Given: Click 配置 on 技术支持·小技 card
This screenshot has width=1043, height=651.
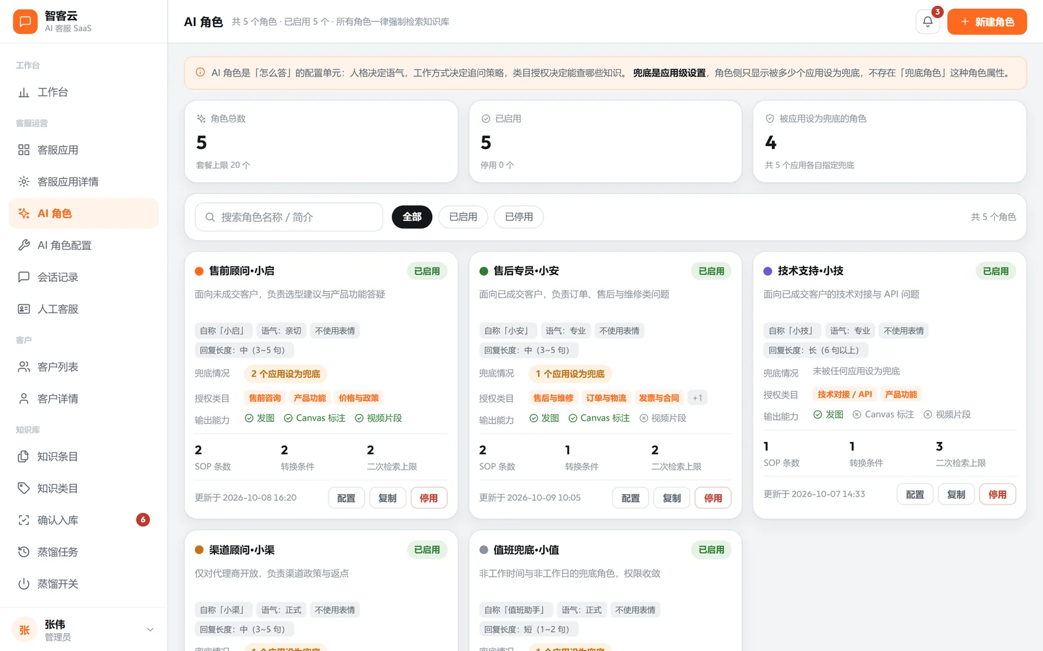Looking at the screenshot, I should point(915,495).
